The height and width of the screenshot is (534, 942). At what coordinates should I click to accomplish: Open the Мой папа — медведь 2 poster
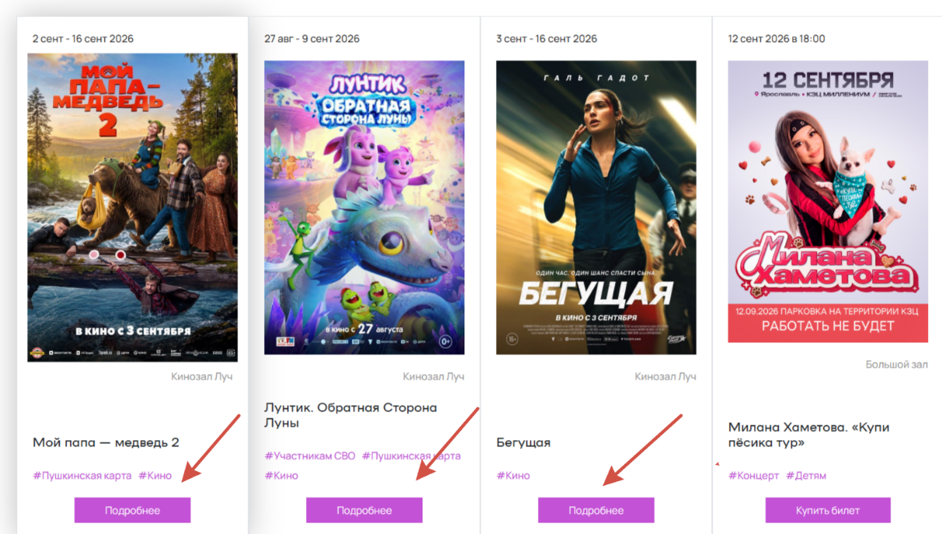coord(132,207)
